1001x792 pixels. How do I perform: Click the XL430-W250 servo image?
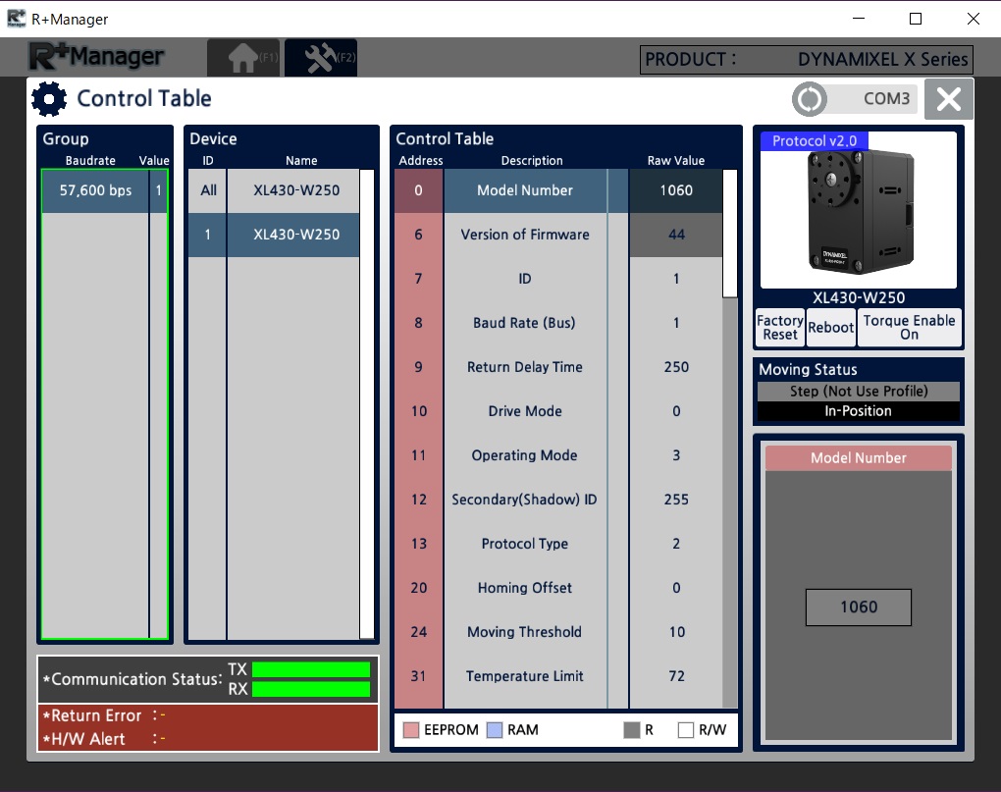(x=860, y=212)
